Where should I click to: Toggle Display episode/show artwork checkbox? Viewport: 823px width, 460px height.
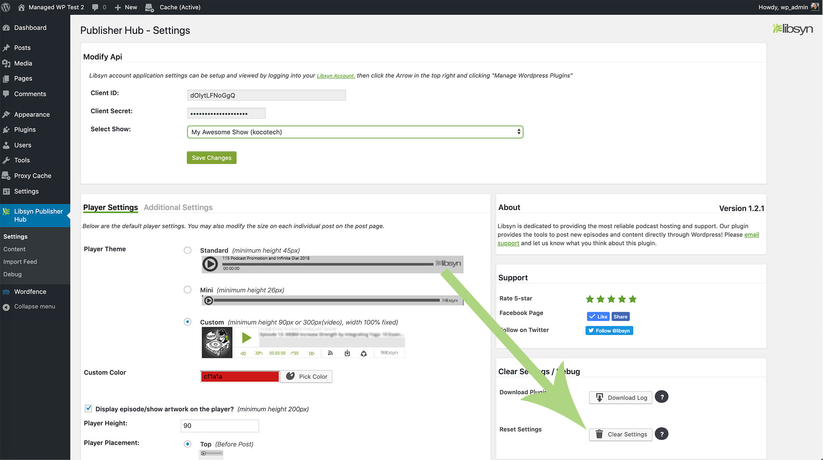(88, 409)
